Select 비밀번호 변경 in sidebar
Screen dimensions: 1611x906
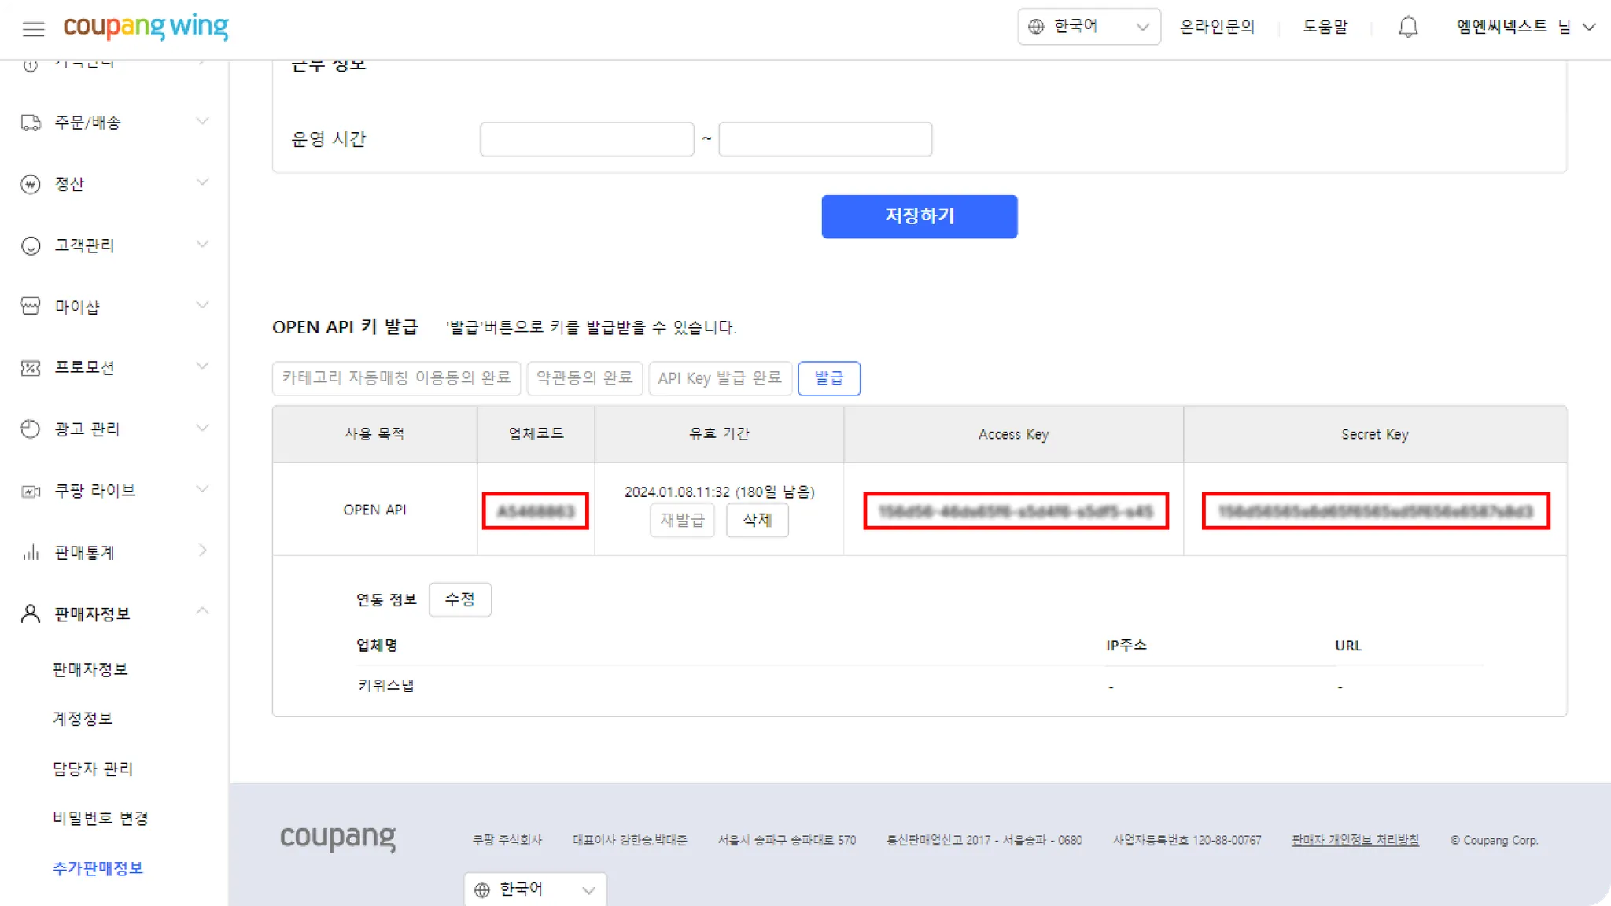(100, 818)
